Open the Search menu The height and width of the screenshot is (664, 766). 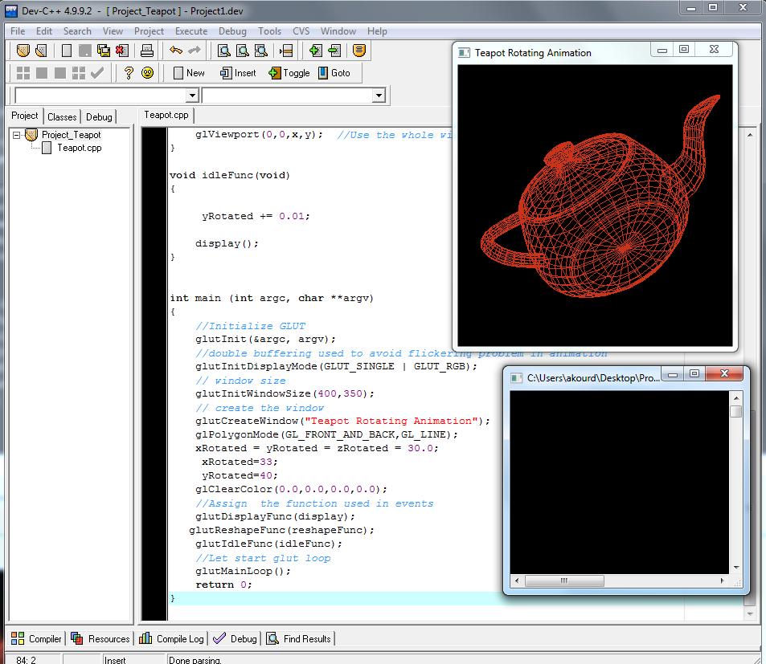(77, 31)
